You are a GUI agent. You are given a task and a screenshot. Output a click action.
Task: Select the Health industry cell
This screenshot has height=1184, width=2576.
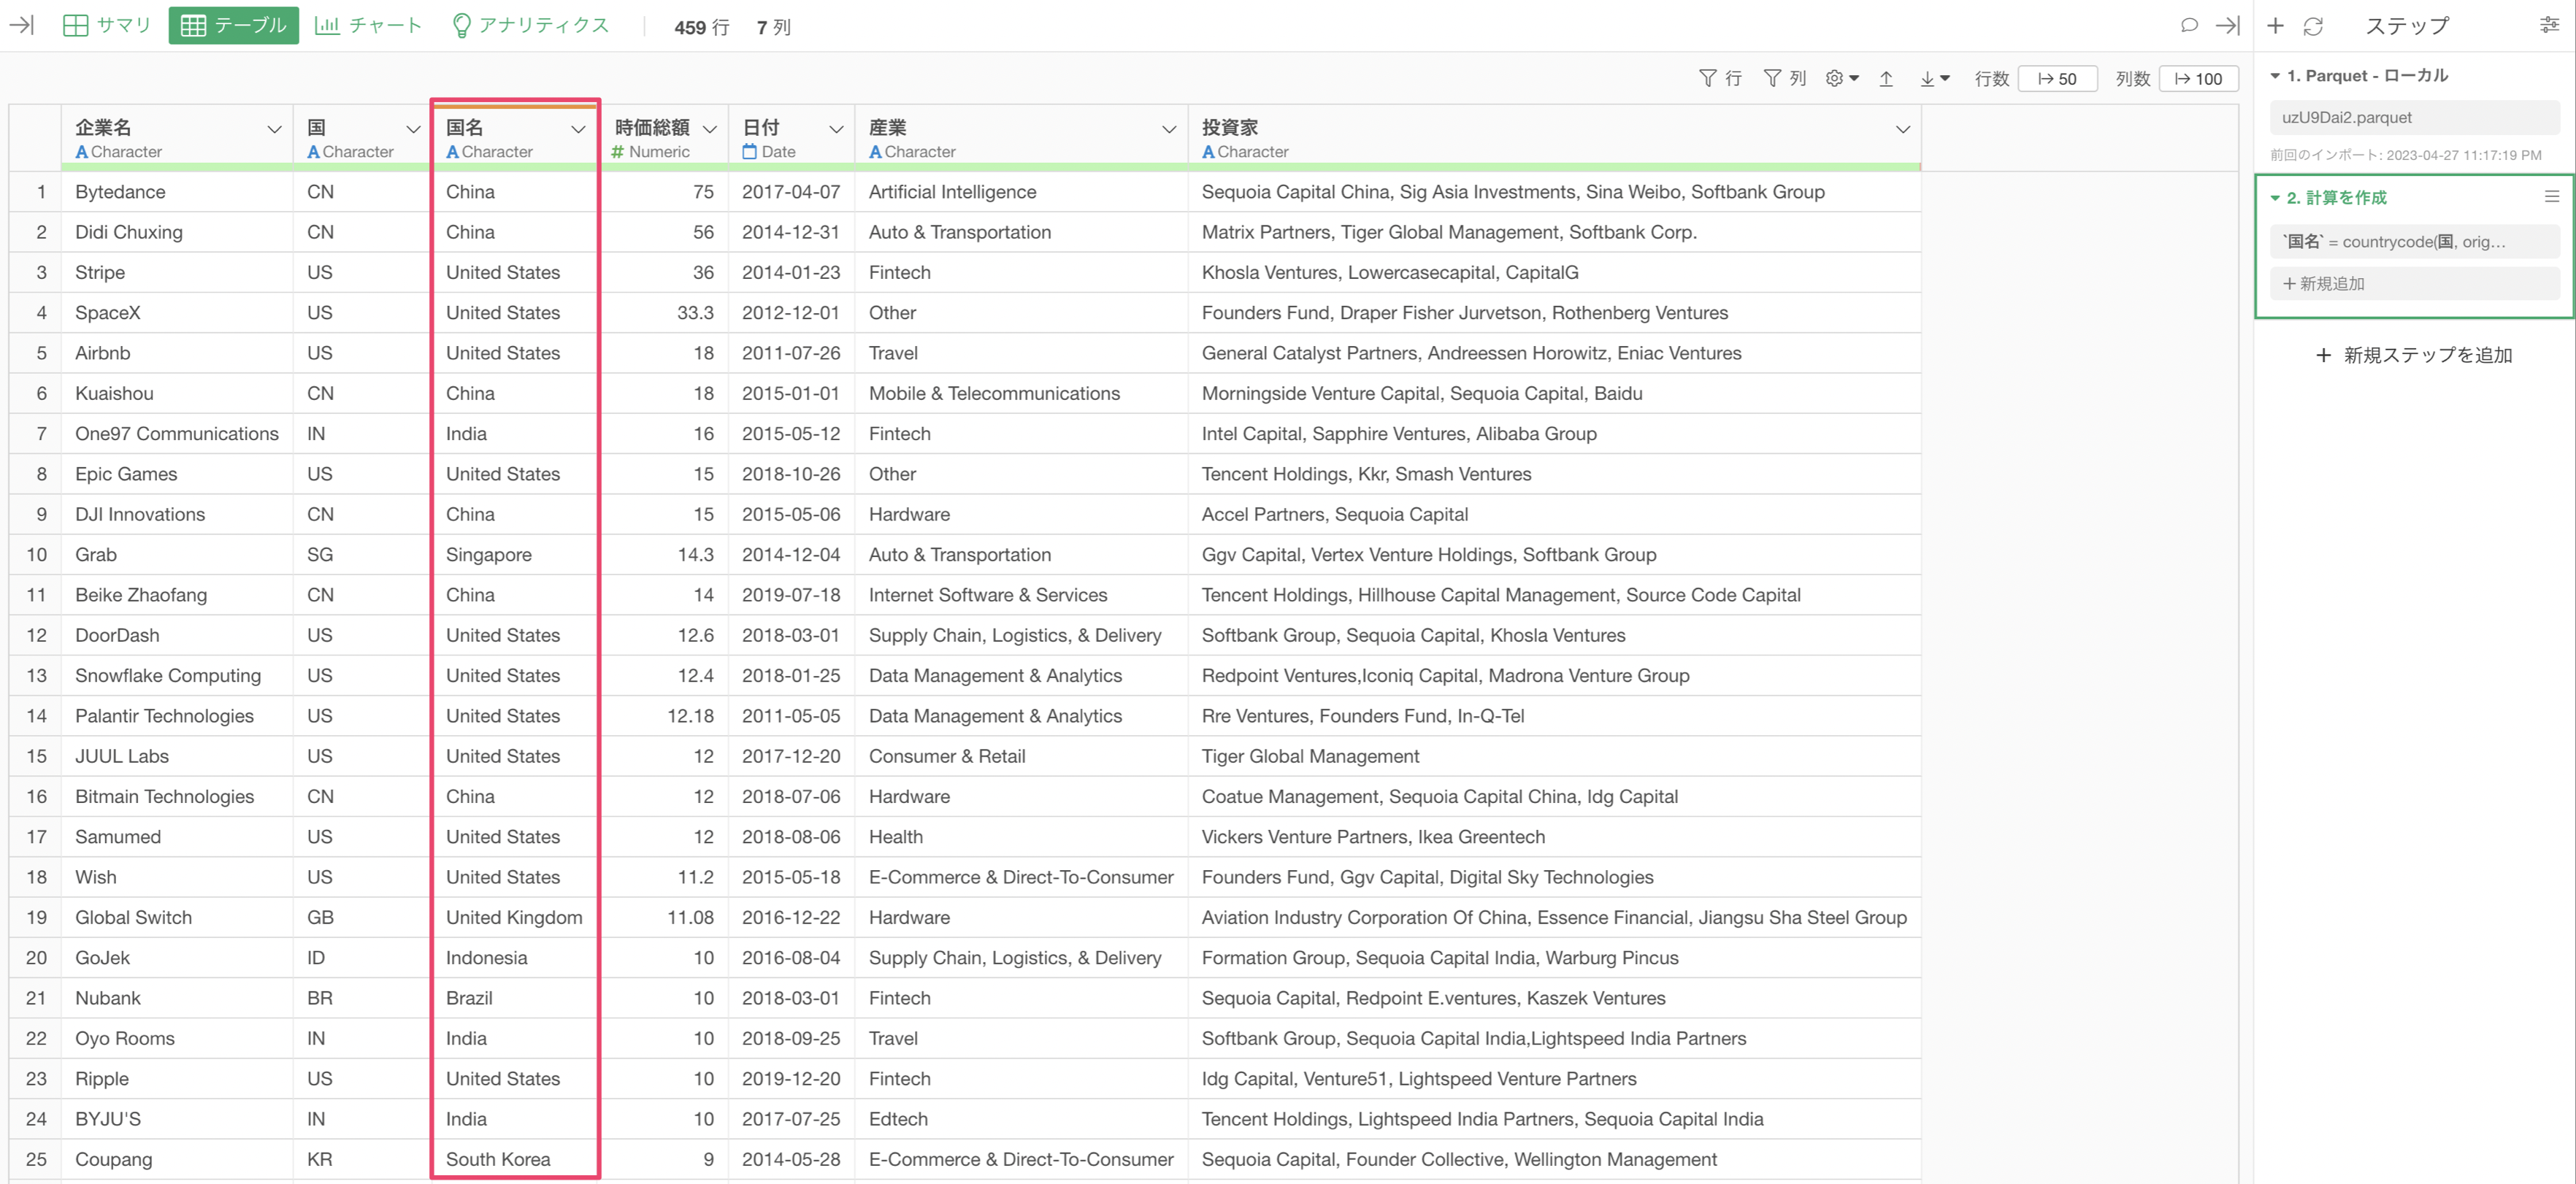[x=1021, y=837]
